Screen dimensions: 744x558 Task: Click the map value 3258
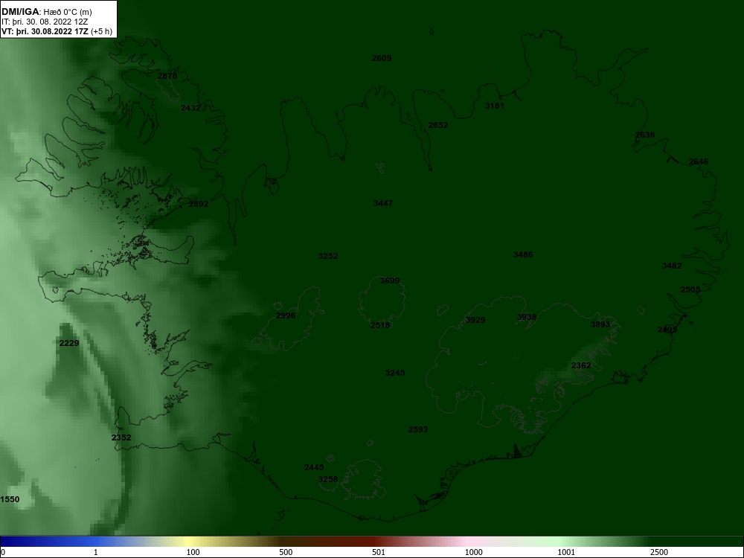(328, 479)
